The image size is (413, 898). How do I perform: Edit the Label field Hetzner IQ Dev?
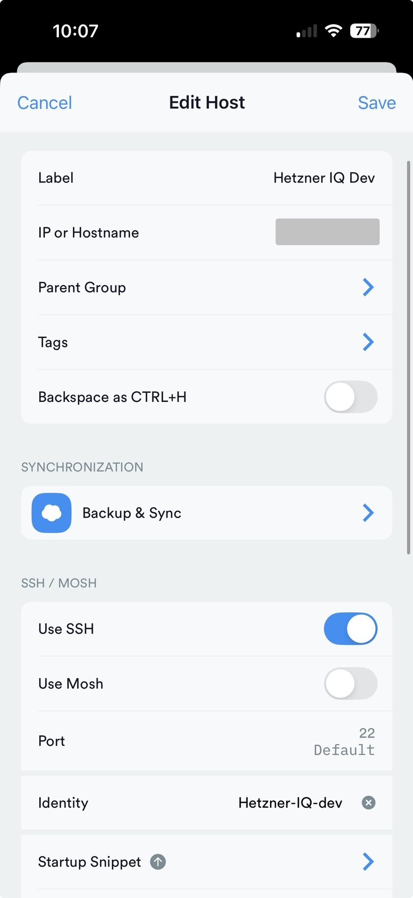324,178
